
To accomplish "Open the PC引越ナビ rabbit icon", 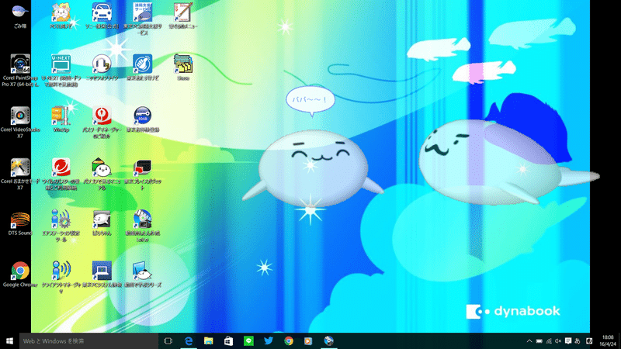I will [61, 12].
